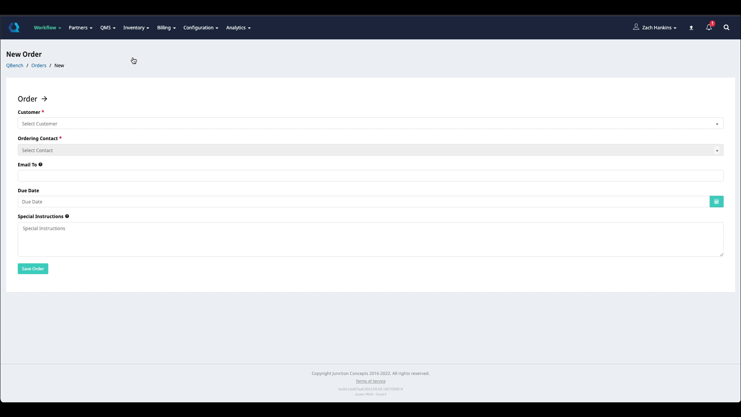Click the upload arrow icon in navbar
This screenshot has width=741, height=417.
click(x=691, y=28)
